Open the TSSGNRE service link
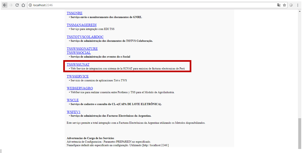This screenshot has height=153, width=303. (75, 13)
